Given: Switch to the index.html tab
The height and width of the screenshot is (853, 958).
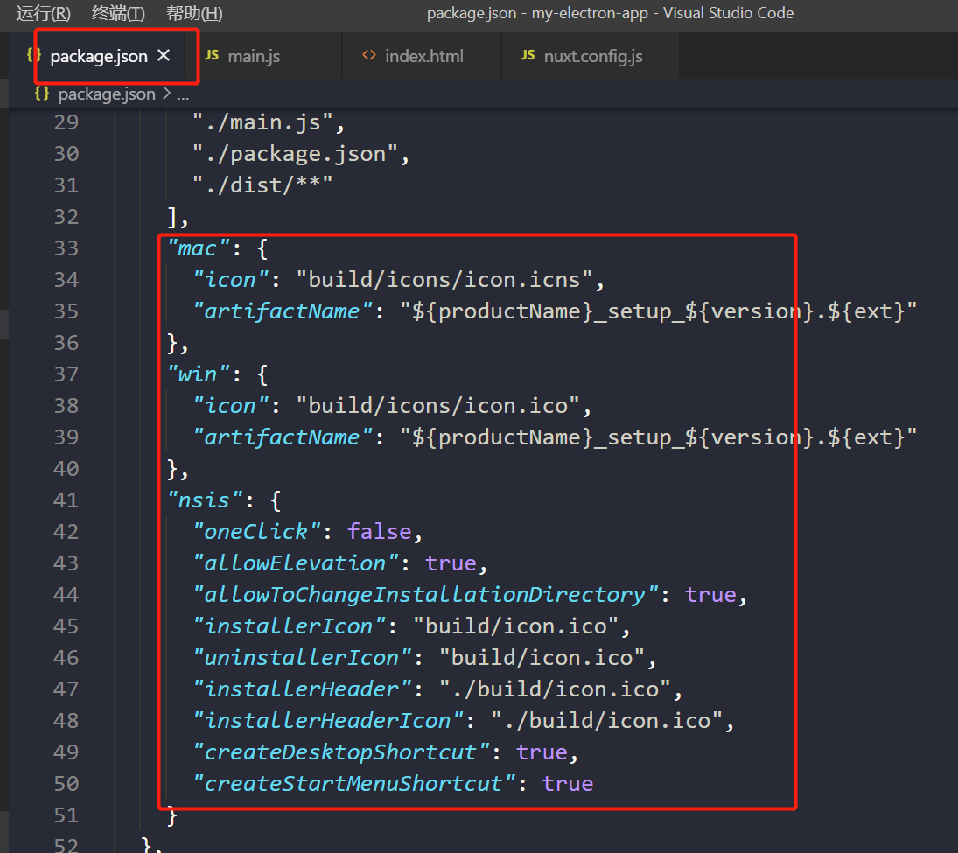Looking at the screenshot, I should (424, 56).
